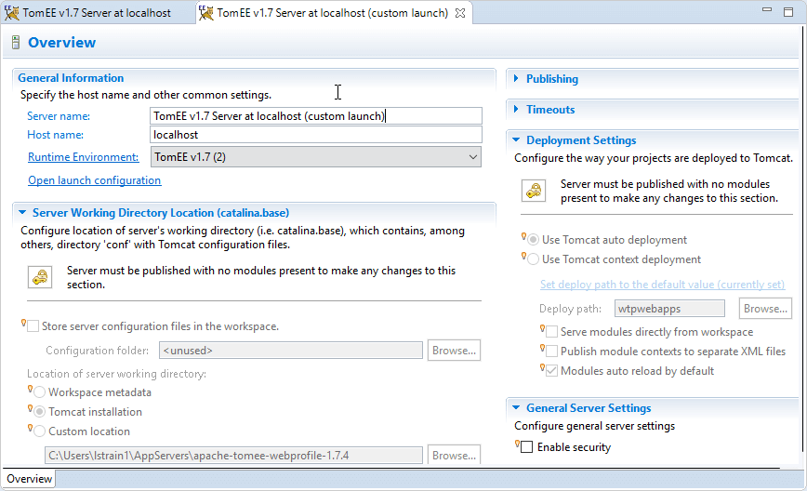Click Browse button next to server working directory path
This screenshot has height=491, width=807.
coord(454,455)
